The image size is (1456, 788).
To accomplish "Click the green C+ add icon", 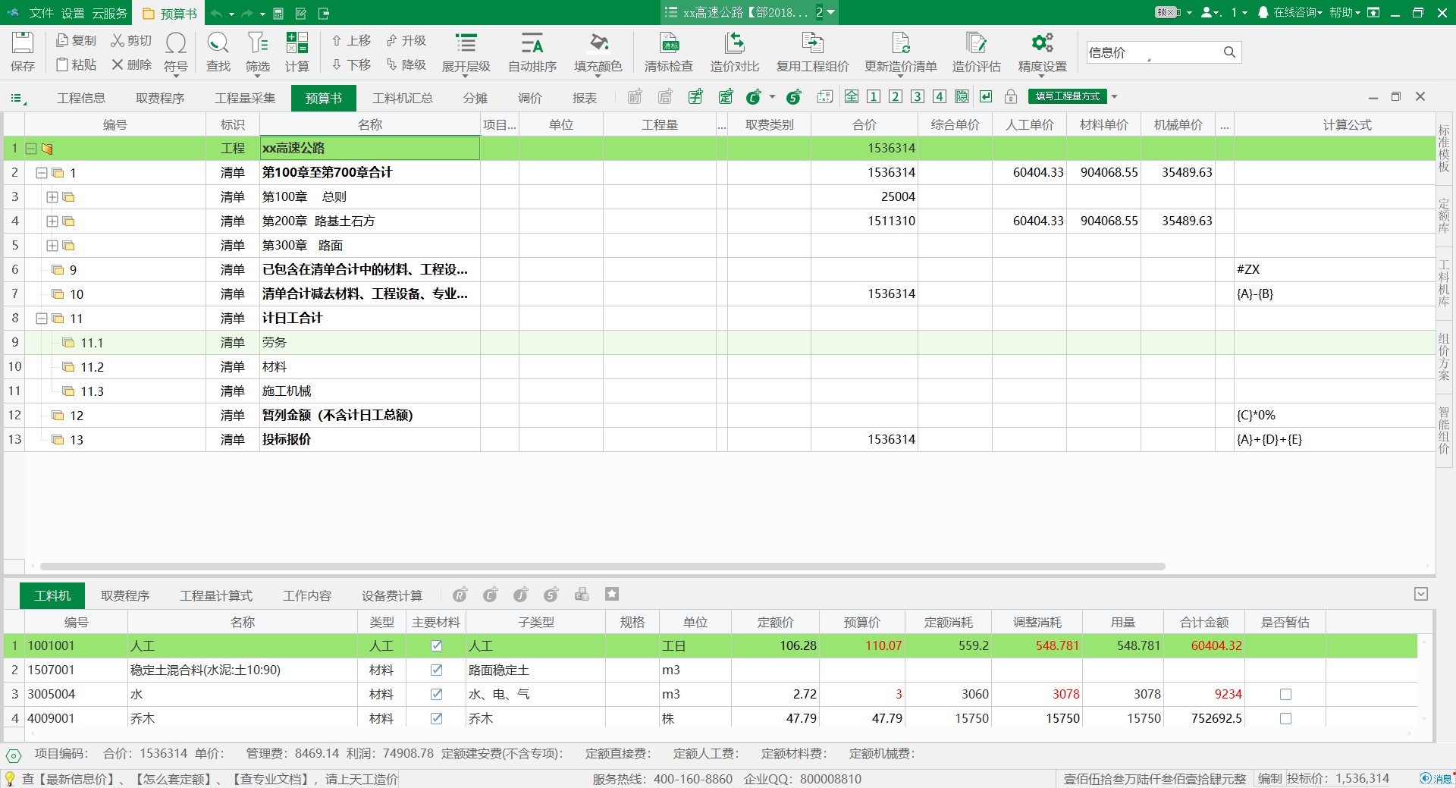I will [754, 96].
